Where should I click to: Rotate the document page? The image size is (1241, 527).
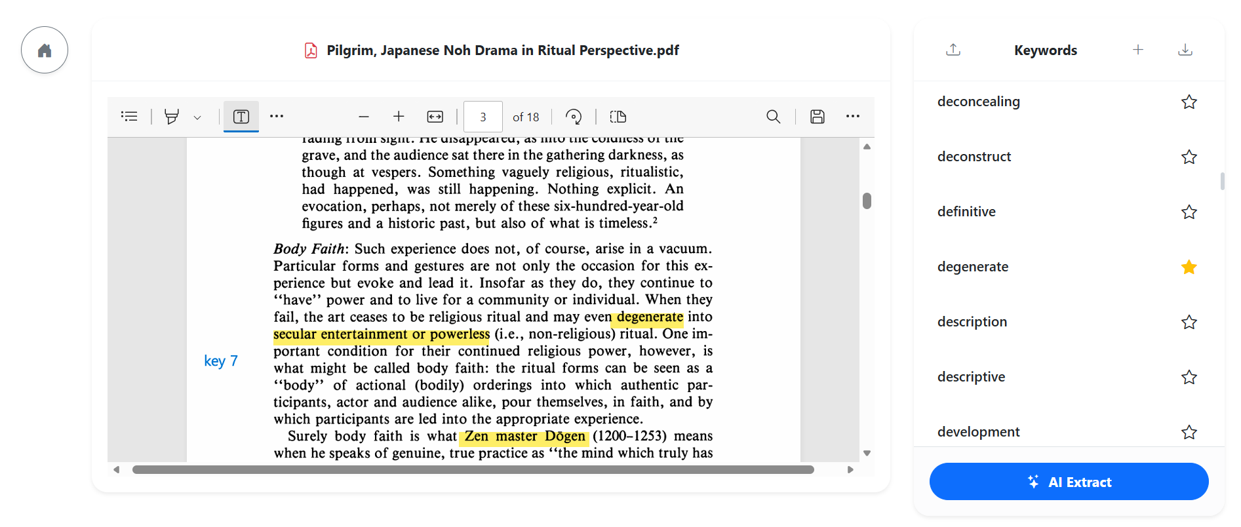[574, 117]
